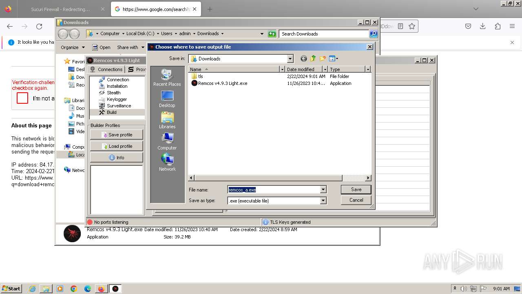Sort by Name column header
The width and height of the screenshot is (522, 294).
tap(234, 69)
